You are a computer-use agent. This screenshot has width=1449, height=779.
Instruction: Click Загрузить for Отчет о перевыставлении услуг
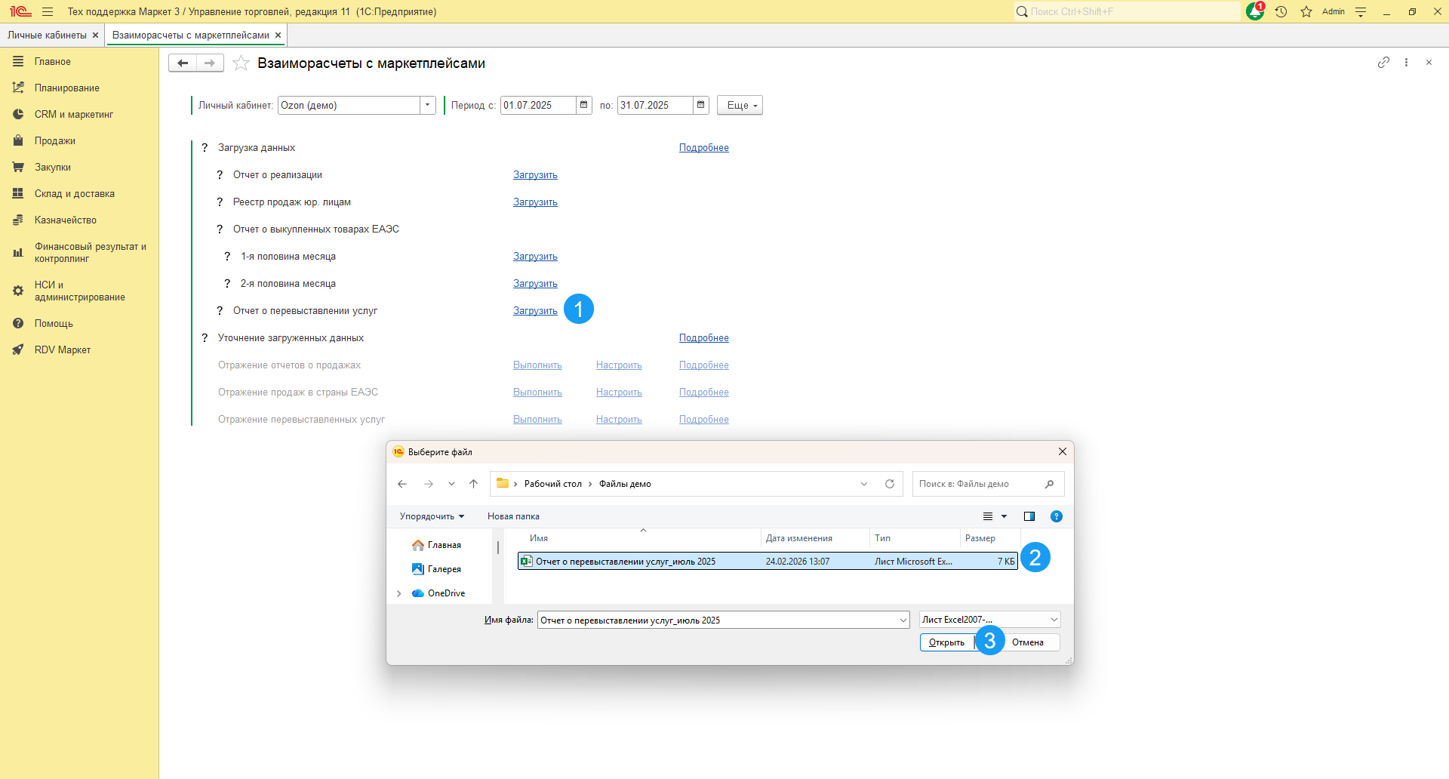(x=535, y=311)
